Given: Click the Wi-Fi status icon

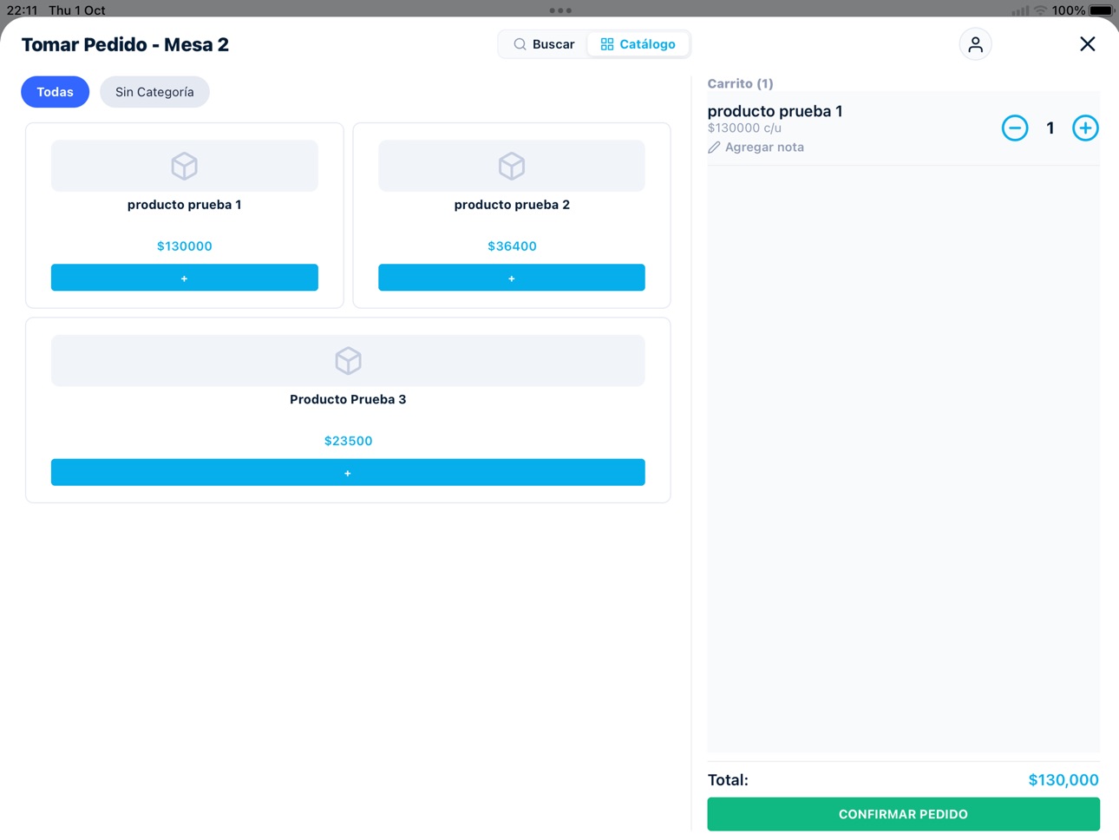Looking at the screenshot, I should pyautogui.click(x=1040, y=10).
